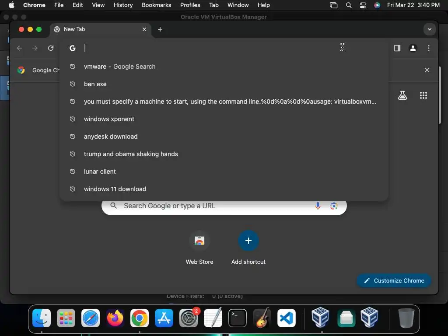448x336 pixels.
Task: Click the browser forward arrow
Action: click(x=35, y=48)
